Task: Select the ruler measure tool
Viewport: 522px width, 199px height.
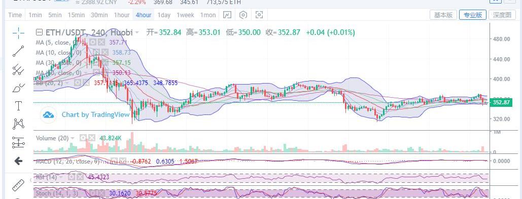Action: pyautogui.click(x=18, y=185)
